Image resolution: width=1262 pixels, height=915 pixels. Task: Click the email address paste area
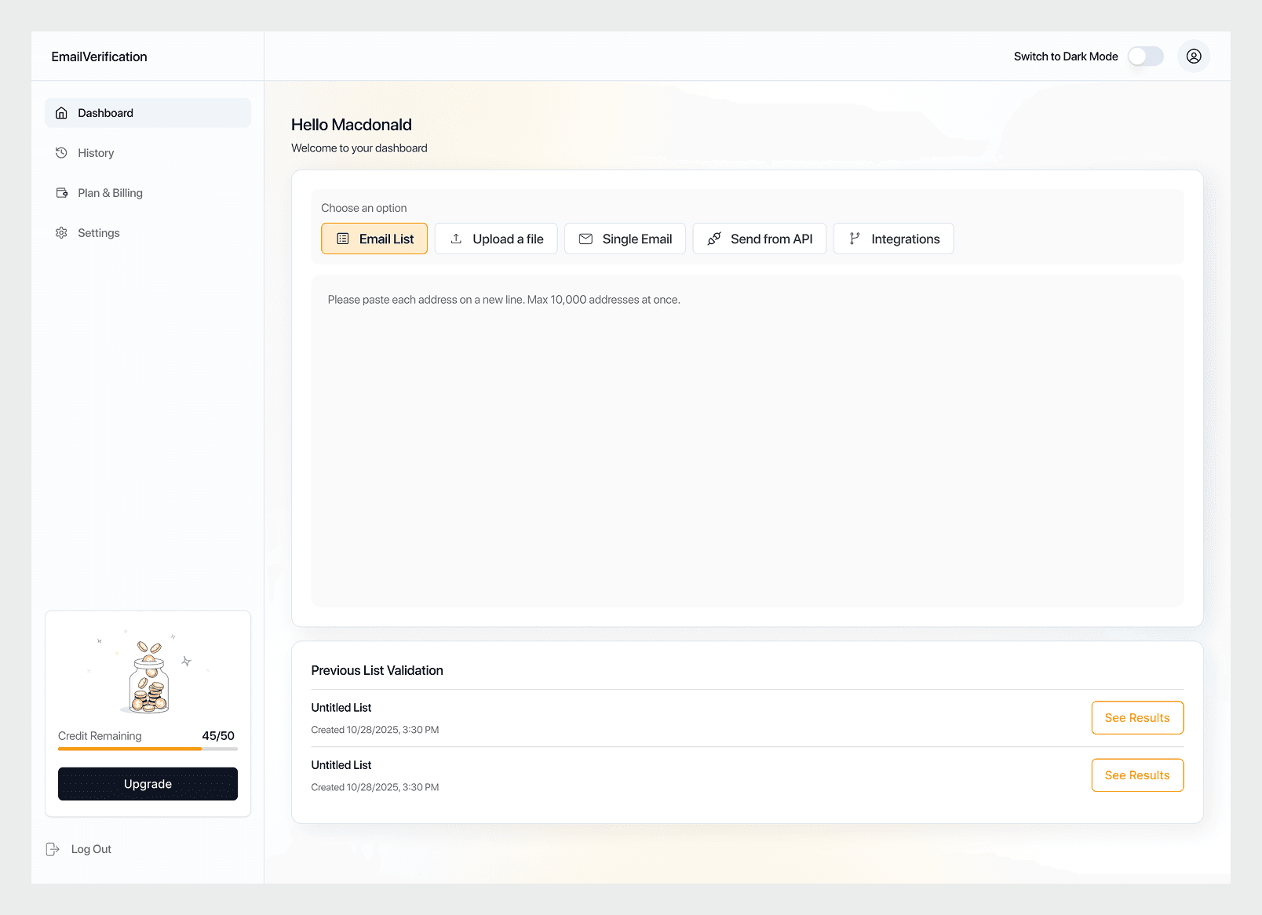[747, 439]
